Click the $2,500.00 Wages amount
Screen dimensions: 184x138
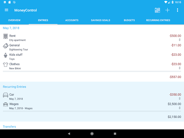[174, 104]
